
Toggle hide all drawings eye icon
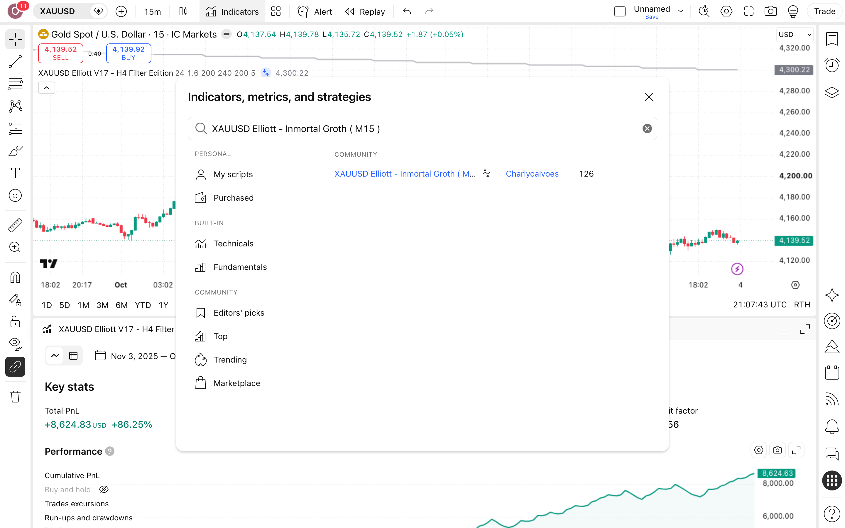[15, 344]
